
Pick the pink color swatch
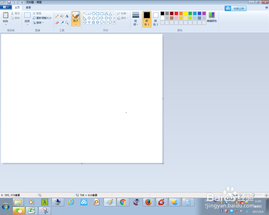176,18
